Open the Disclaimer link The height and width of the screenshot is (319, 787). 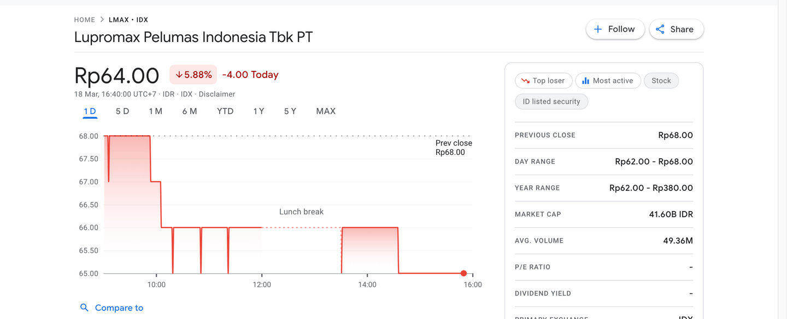click(x=217, y=94)
